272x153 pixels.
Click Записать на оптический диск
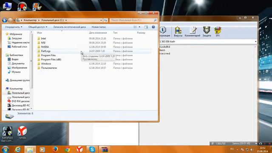[70, 27]
